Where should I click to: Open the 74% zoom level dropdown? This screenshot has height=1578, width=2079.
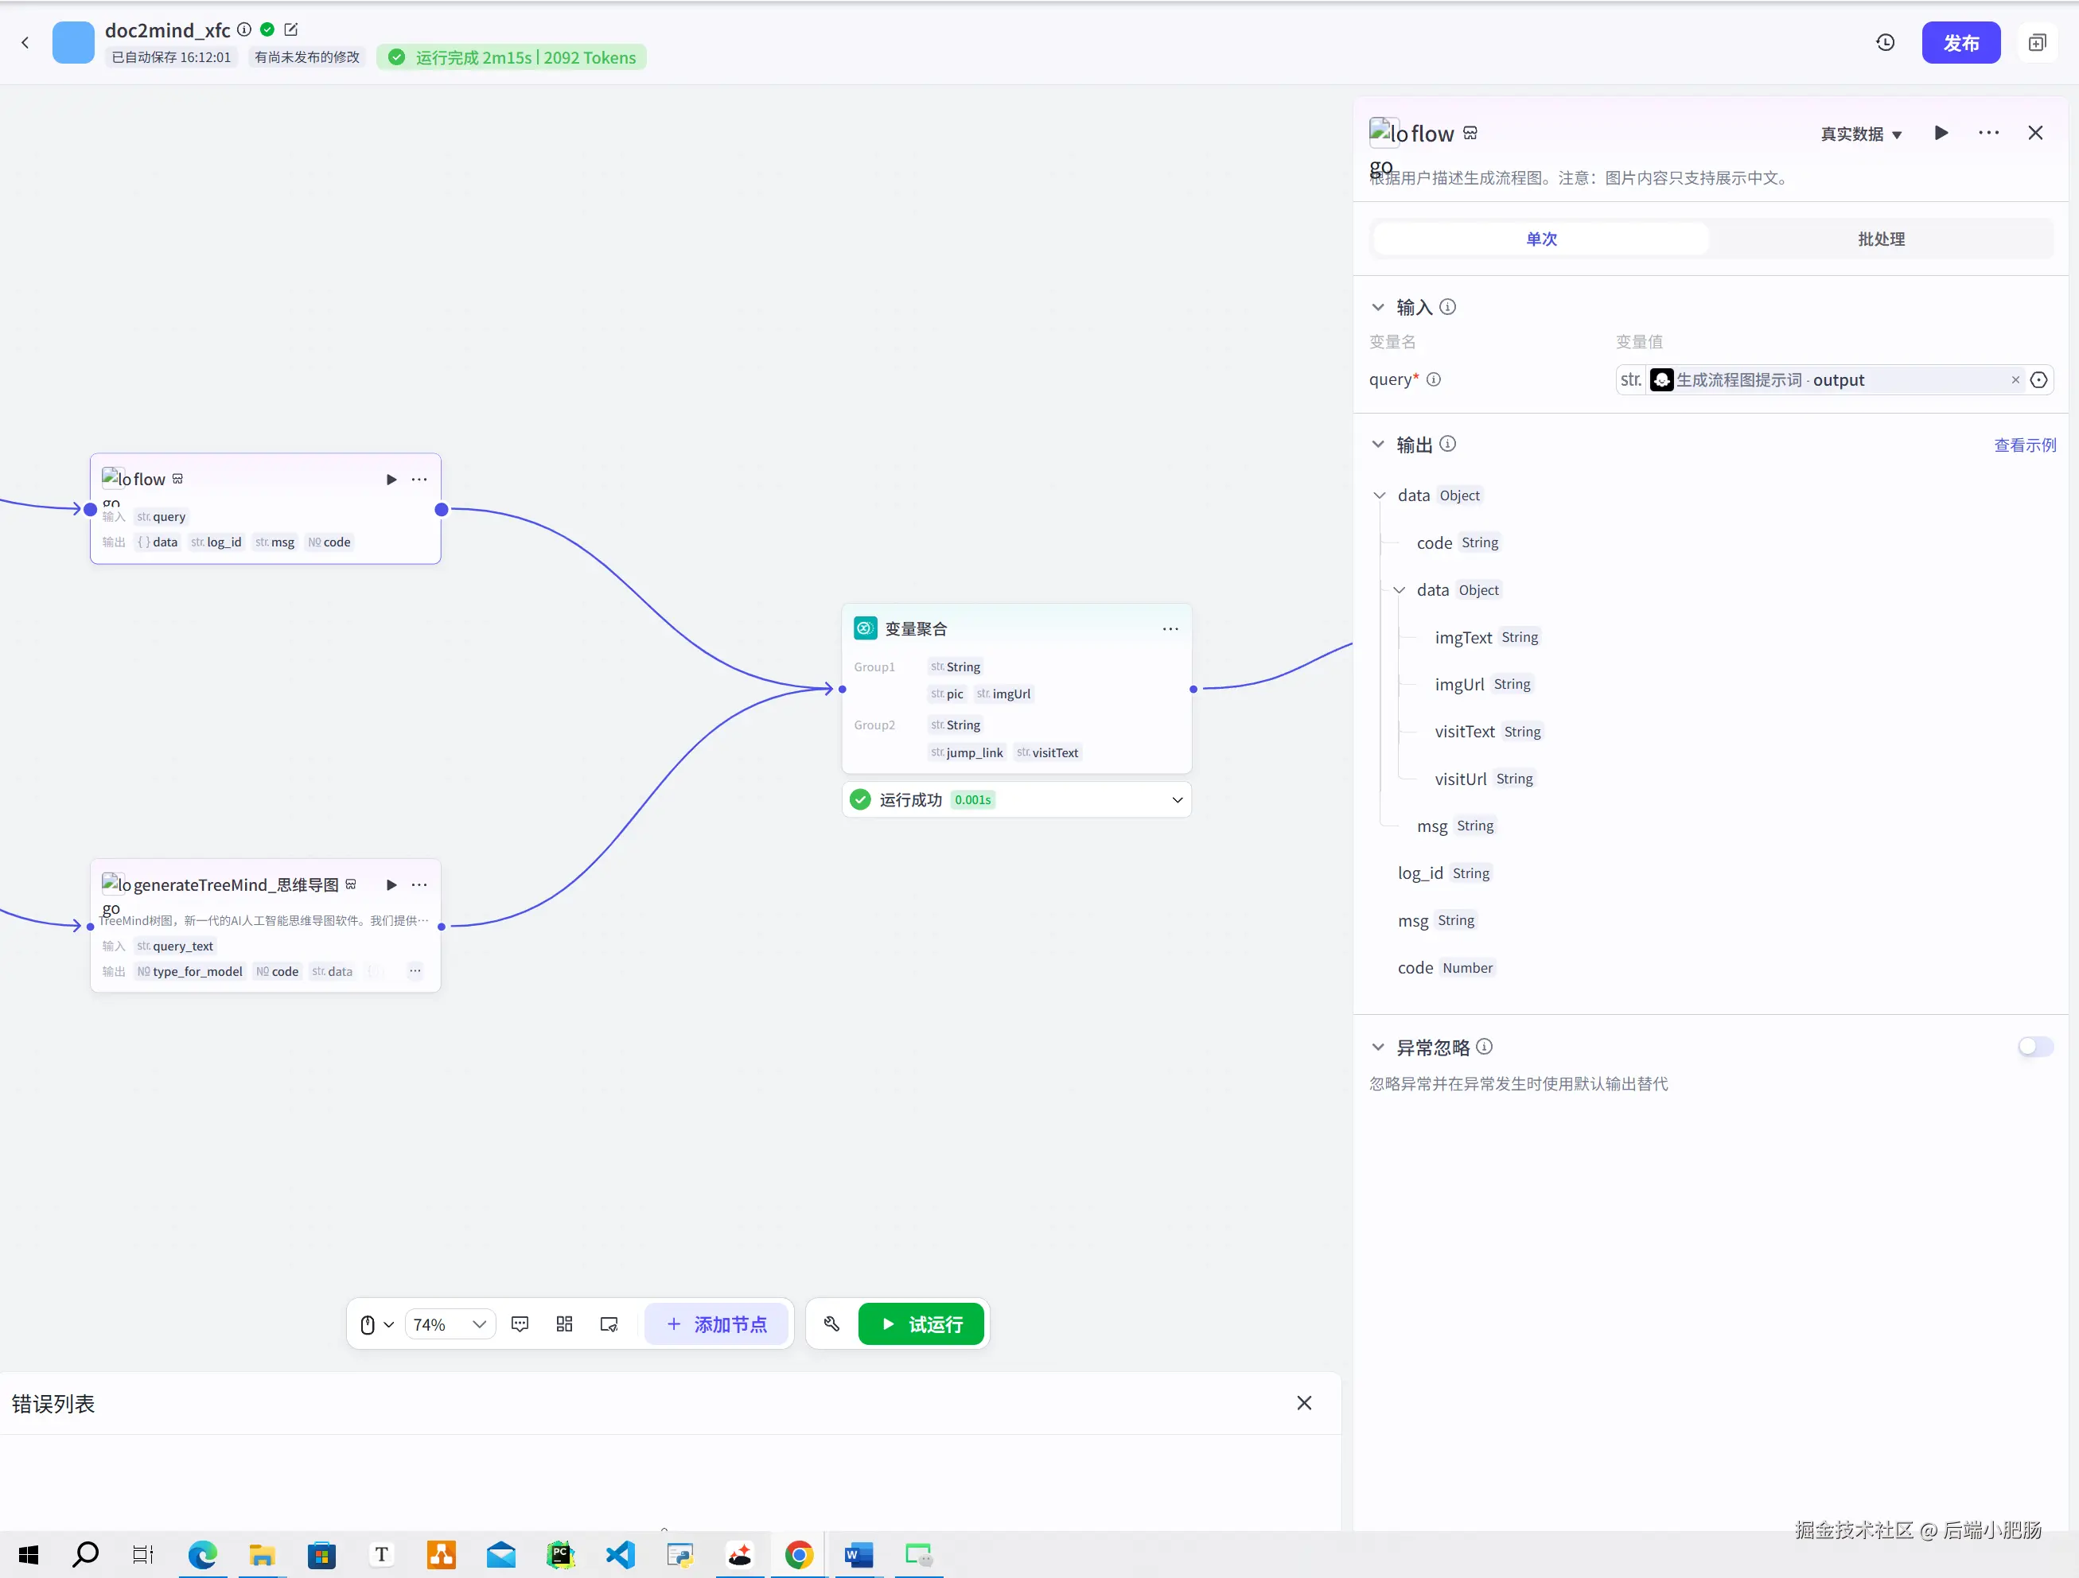(x=450, y=1324)
